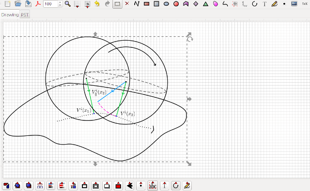This screenshot has width=310, height=191.
Task: Increase the zoom level spinner
Action: (x=60, y=2)
